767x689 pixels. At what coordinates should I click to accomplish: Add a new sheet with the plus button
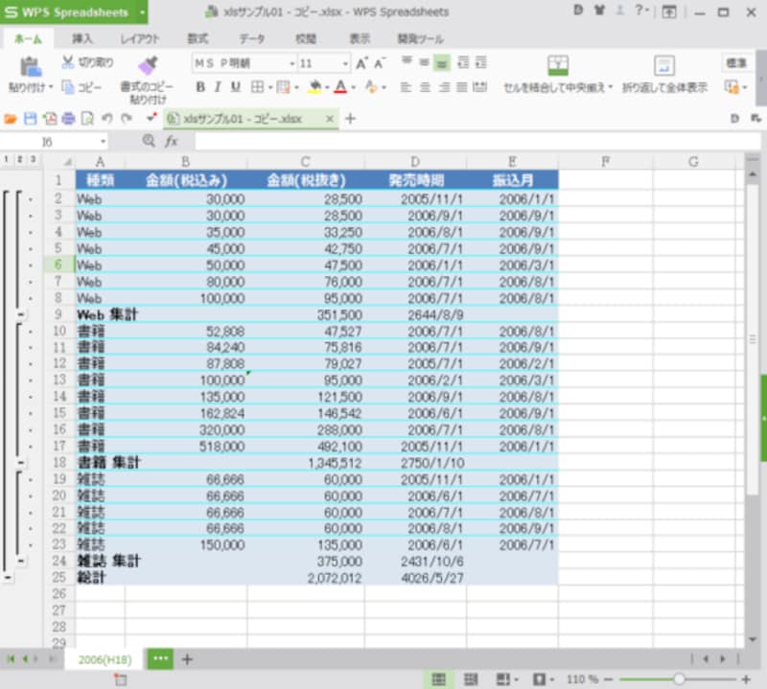[186, 659]
